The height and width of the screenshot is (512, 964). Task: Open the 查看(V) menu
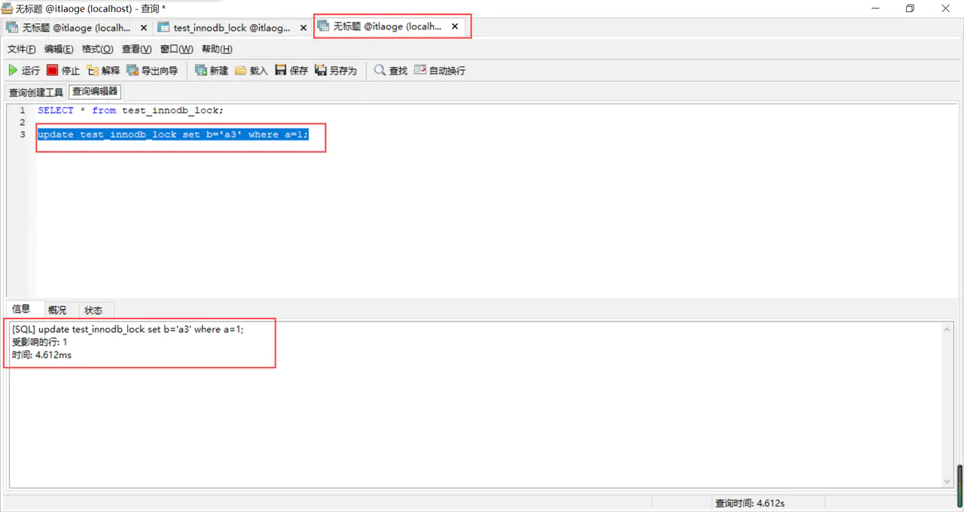[x=136, y=49]
